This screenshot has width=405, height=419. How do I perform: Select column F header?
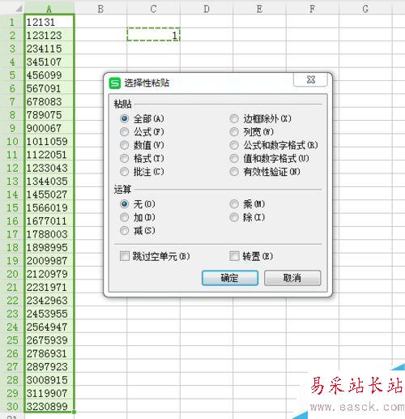312,9
